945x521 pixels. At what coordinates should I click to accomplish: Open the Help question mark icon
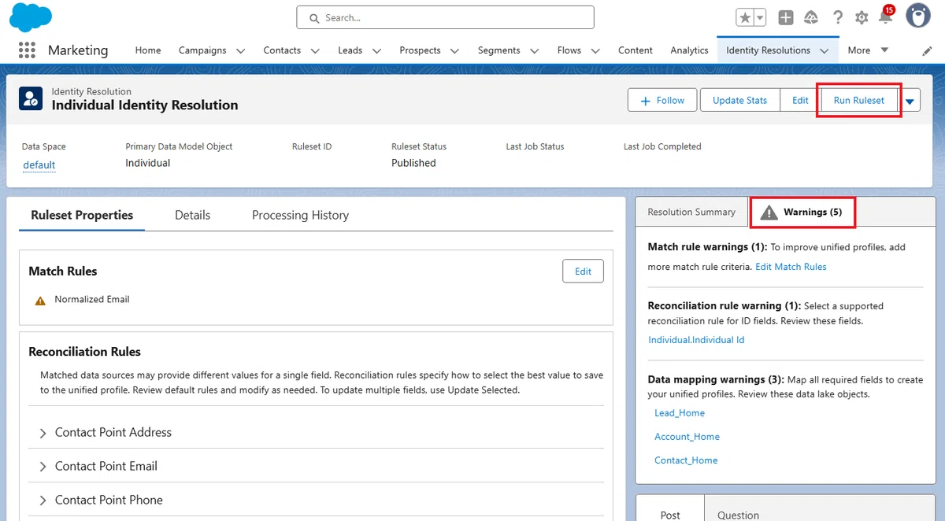click(838, 17)
